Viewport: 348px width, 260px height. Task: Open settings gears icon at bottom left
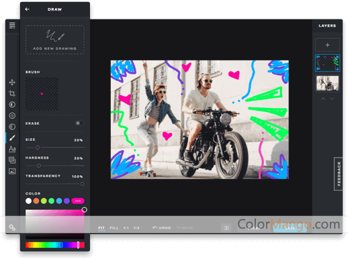(x=12, y=228)
